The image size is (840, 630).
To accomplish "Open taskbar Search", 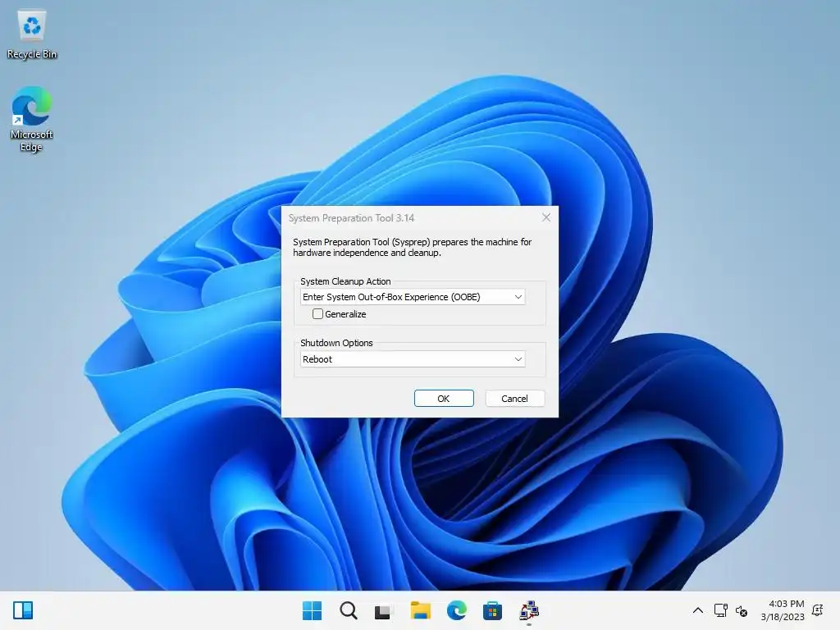I will click(x=348, y=610).
